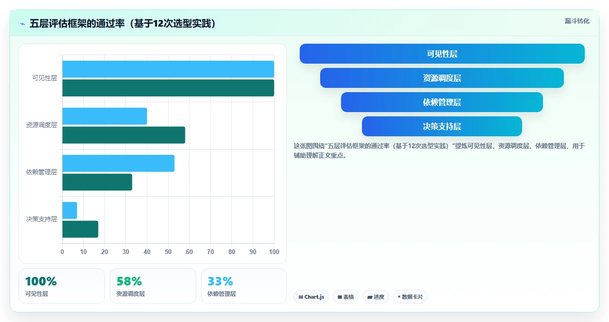The width and height of the screenshot is (609, 322).
Task: Click the dark green 可见性层 chart bar
Action: coord(168,88)
